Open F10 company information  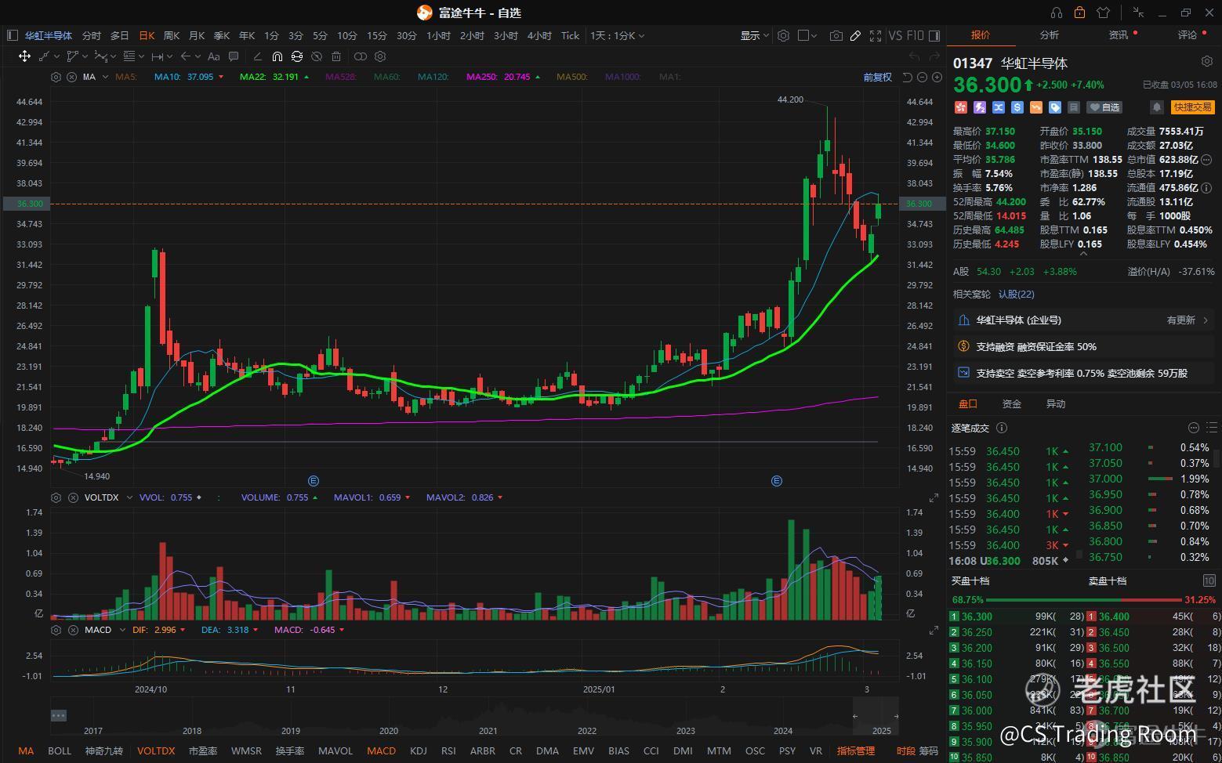pyautogui.click(x=916, y=35)
